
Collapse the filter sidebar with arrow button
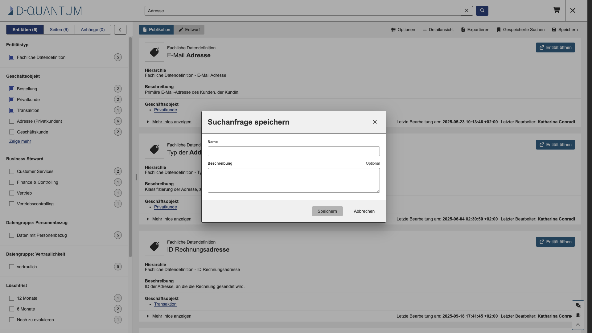[120, 30]
